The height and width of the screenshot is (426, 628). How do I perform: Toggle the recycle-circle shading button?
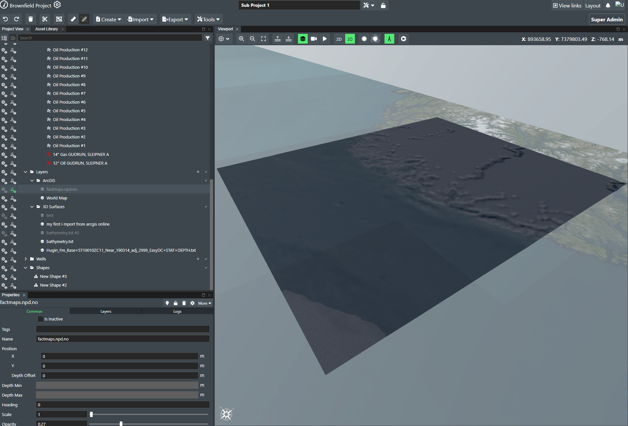tap(375, 39)
